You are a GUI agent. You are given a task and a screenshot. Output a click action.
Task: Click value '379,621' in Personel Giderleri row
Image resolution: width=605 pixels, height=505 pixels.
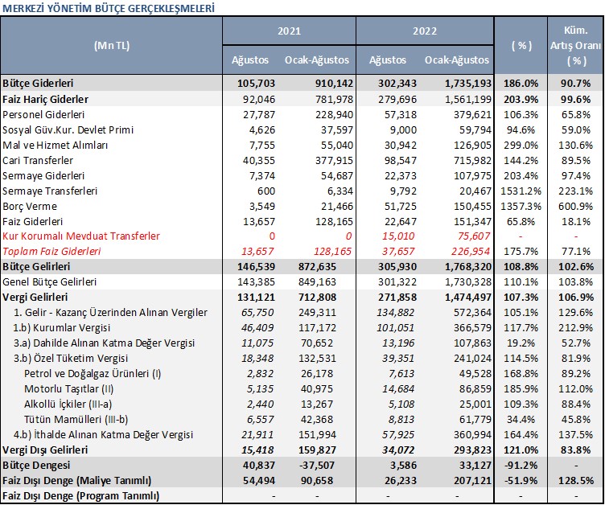pos(472,115)
